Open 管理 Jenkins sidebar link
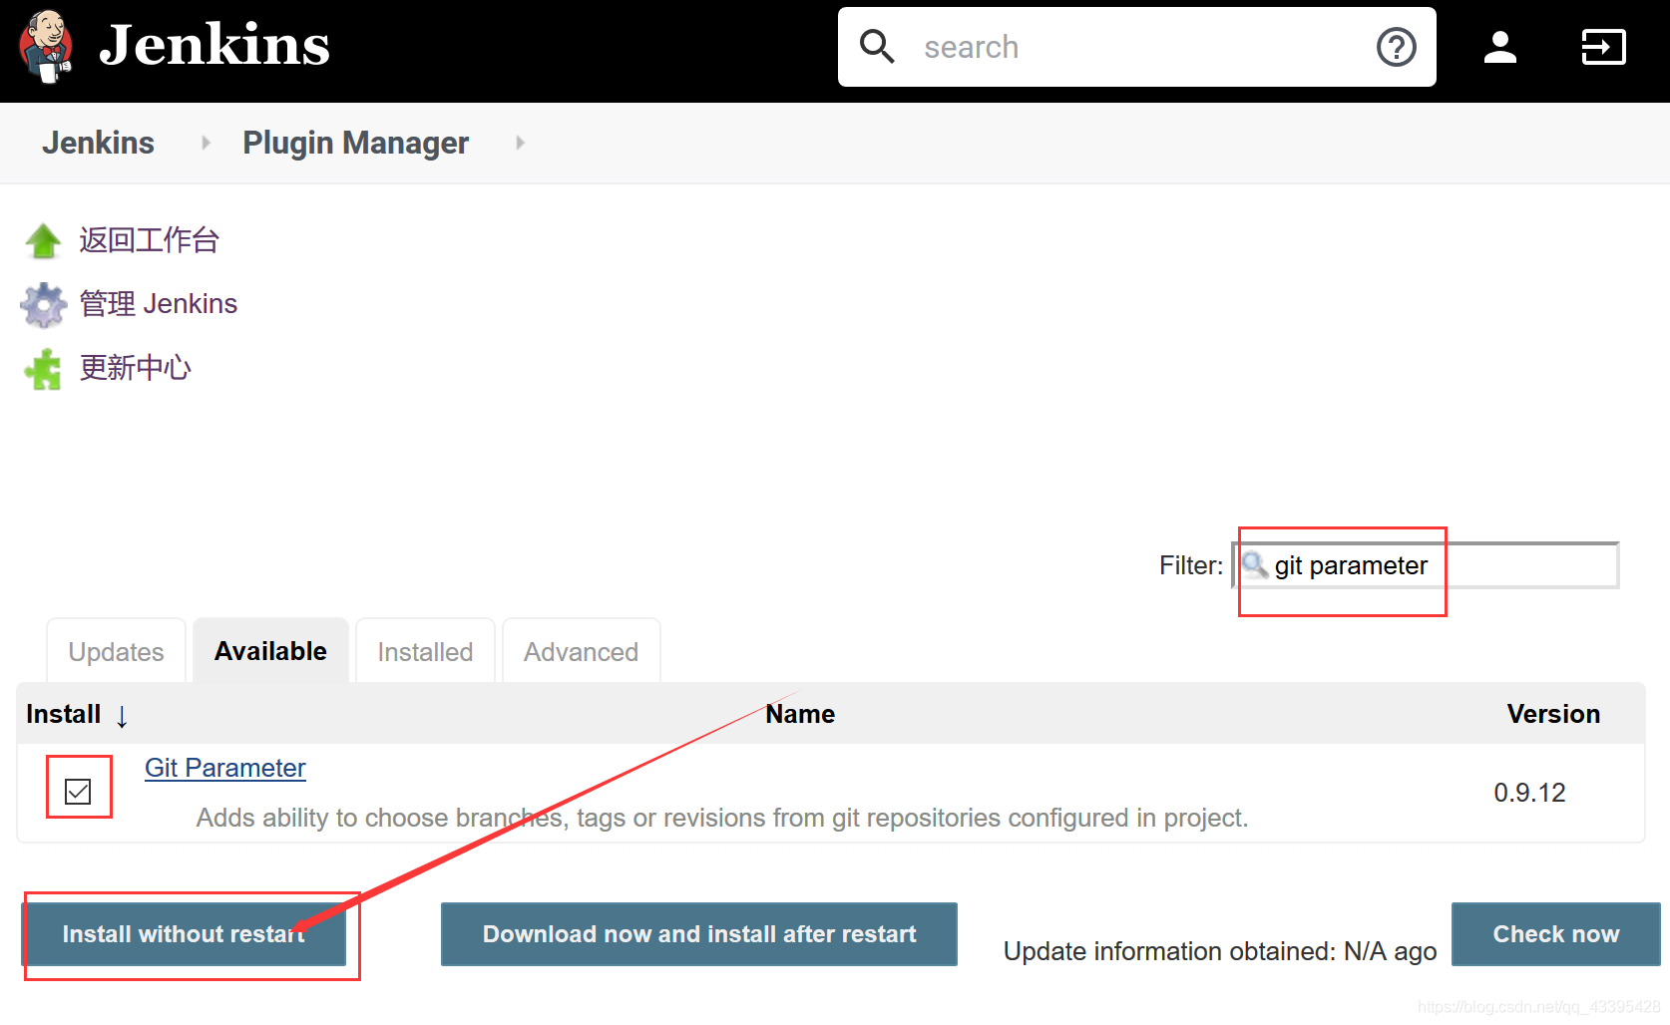The image size is (1670, 1025). coord(158,304)
